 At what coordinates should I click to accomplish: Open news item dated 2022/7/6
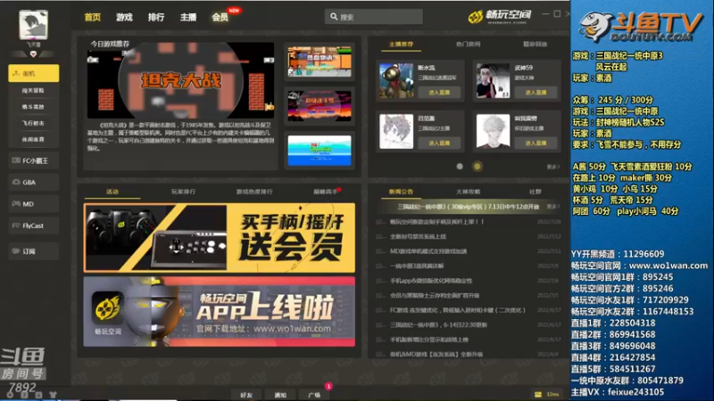468,281
